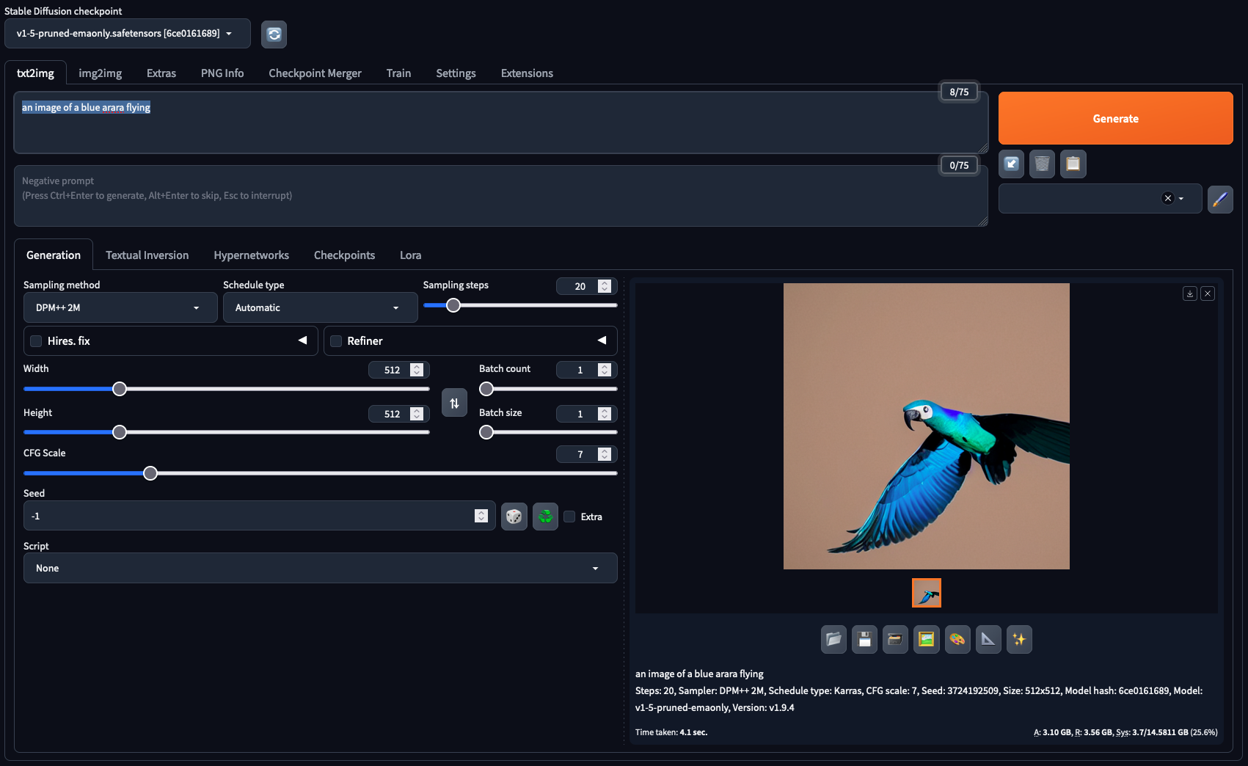Open the Script dropdown showing None
This screenshot has height=766, width=1248.
coord(321,568)
